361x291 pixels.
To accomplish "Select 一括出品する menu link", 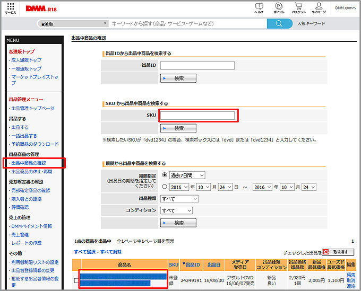I will click(x=24, y=136).
